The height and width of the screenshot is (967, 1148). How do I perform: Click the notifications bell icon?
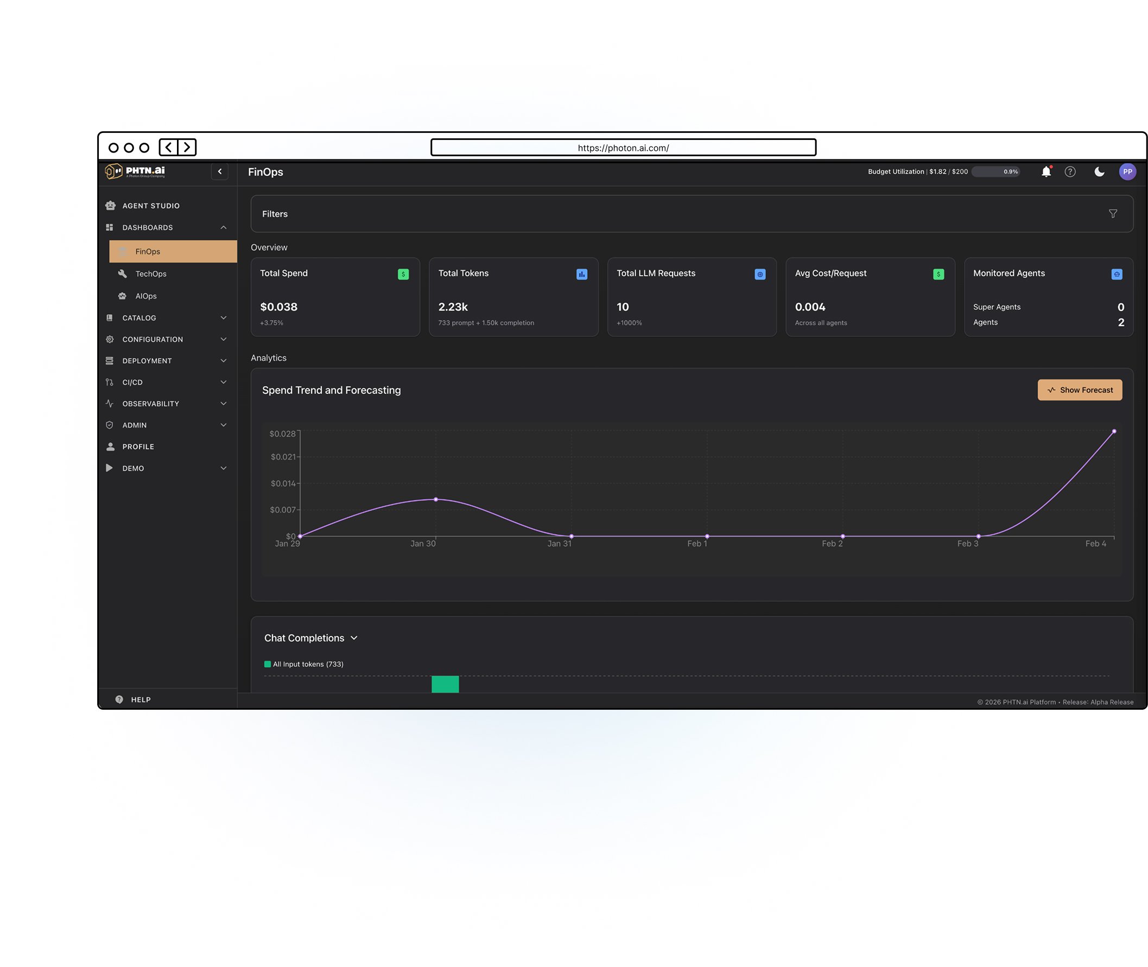1045,171
